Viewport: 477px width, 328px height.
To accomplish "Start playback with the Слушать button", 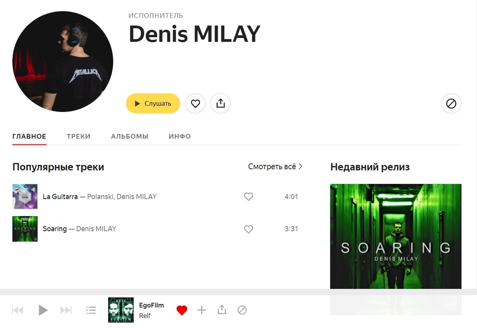I will [x=153, y=104].
